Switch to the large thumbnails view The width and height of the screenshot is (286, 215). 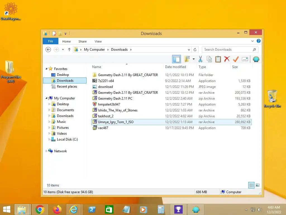(258, 185)
